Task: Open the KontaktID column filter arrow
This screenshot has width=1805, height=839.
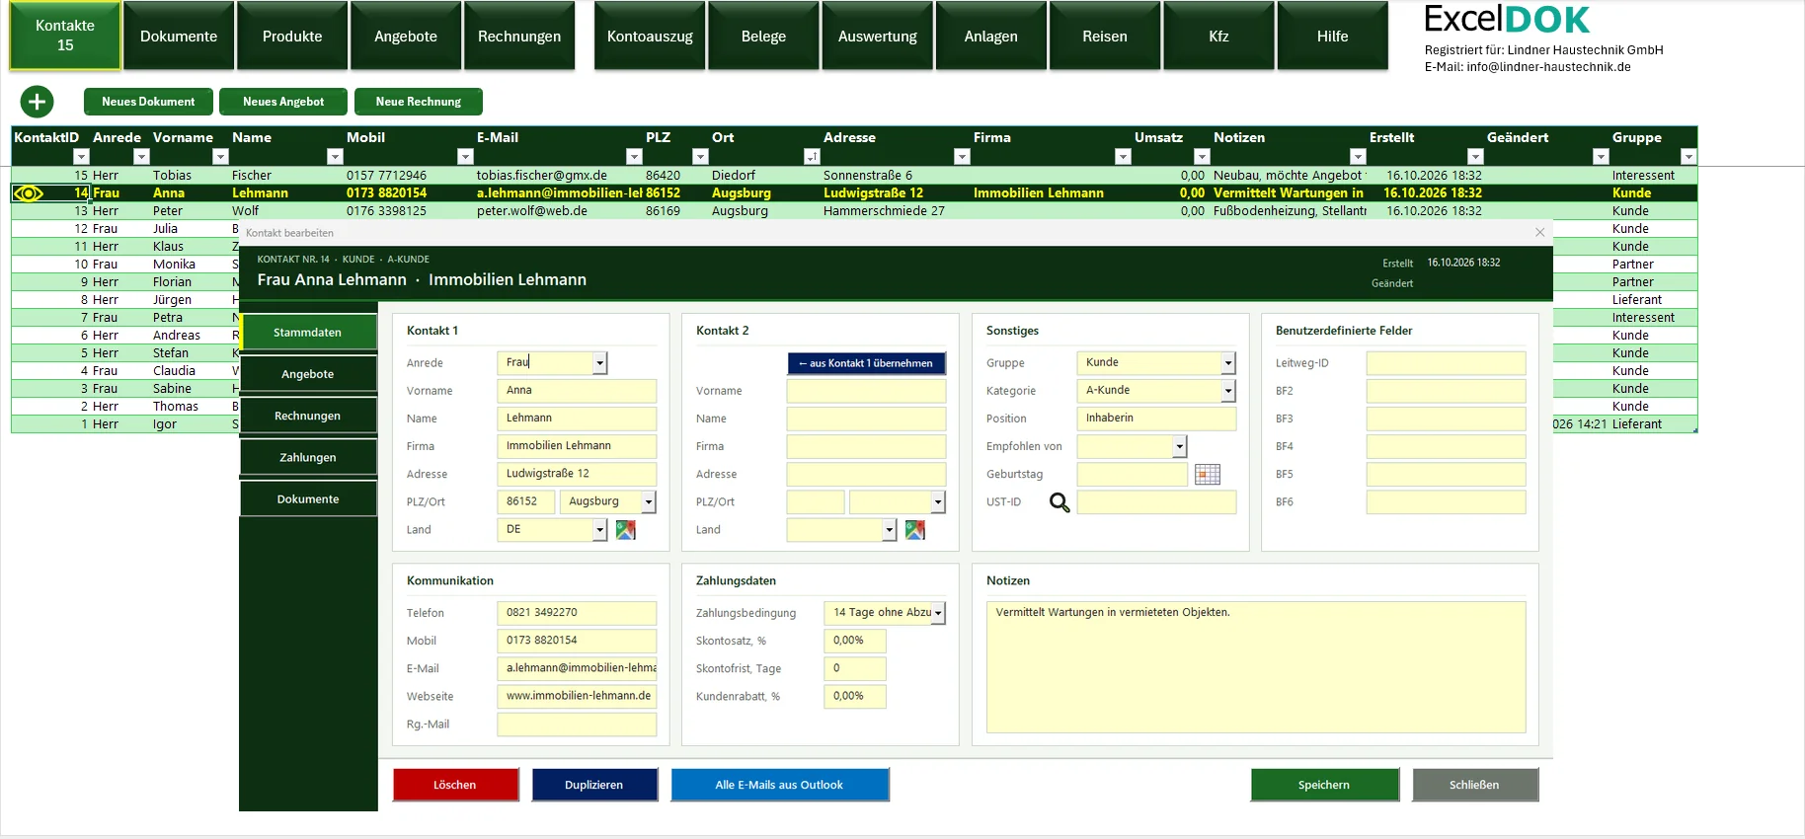Action: click(81, 156)
